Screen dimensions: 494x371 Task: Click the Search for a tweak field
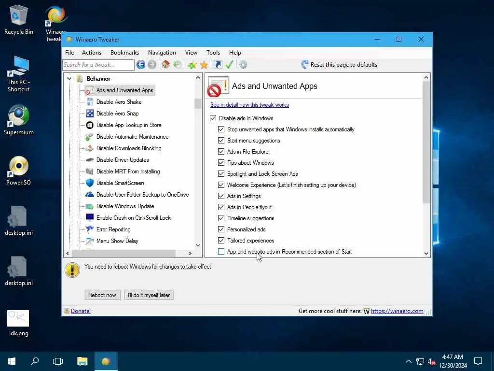click(x=98, y=65)
